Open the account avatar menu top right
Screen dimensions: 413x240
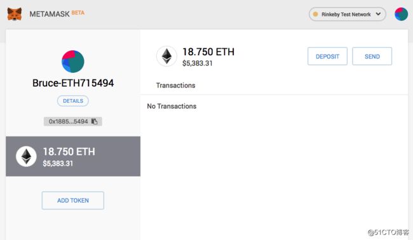pyautogui.click(x=401, y=14)
